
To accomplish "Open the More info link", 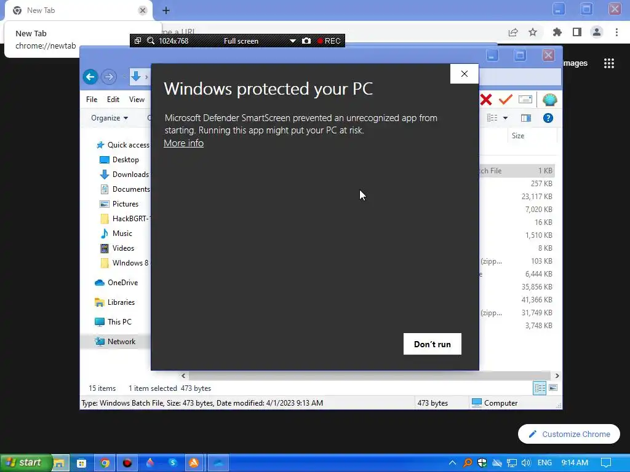I will (x=183, y=143).
